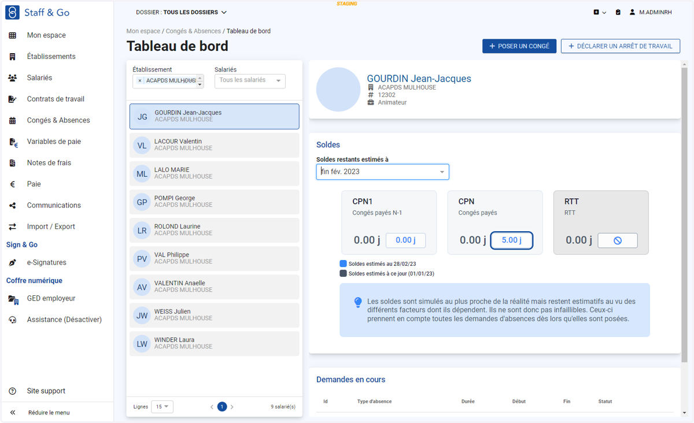Click the Variables de paie icon
The image size is (694, 423).
click(13, 142)
